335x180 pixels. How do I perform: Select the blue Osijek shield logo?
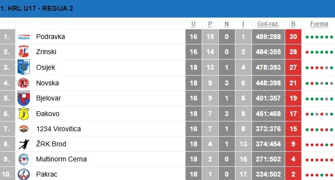pos(24,67)
